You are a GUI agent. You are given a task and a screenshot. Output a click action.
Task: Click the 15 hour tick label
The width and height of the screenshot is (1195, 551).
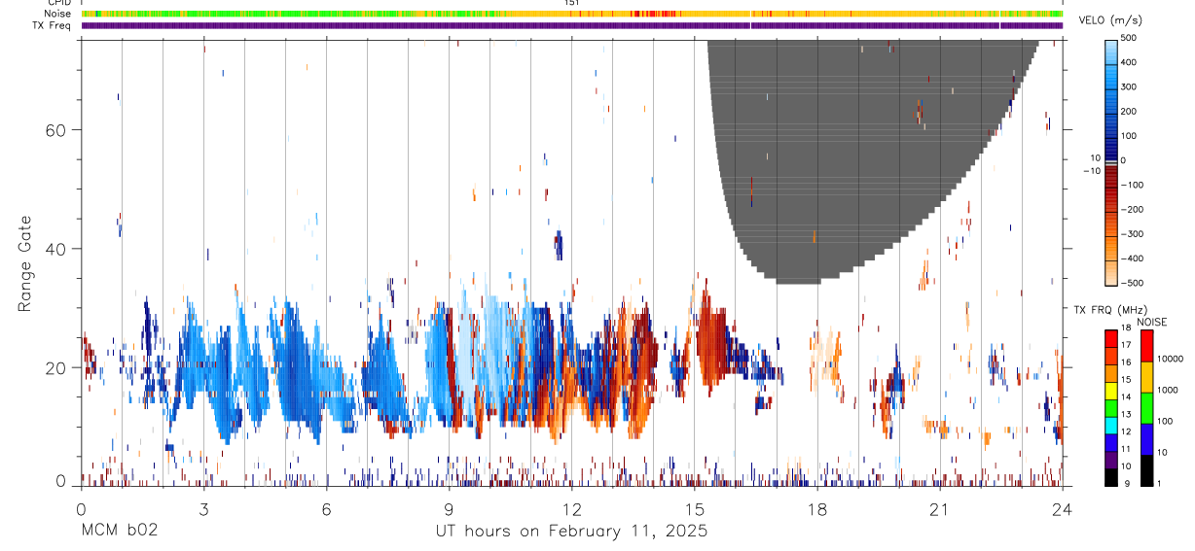point(694,509)
